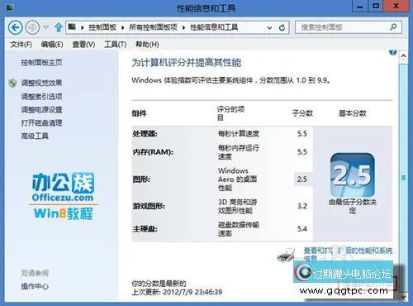Select the 控制面板 breadcrumb
The image size is (413, 306).
click(102, 27)
